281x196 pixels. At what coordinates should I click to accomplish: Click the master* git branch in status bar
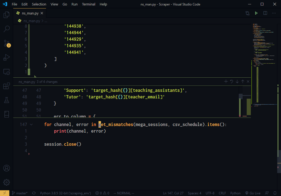click(20, 193)
